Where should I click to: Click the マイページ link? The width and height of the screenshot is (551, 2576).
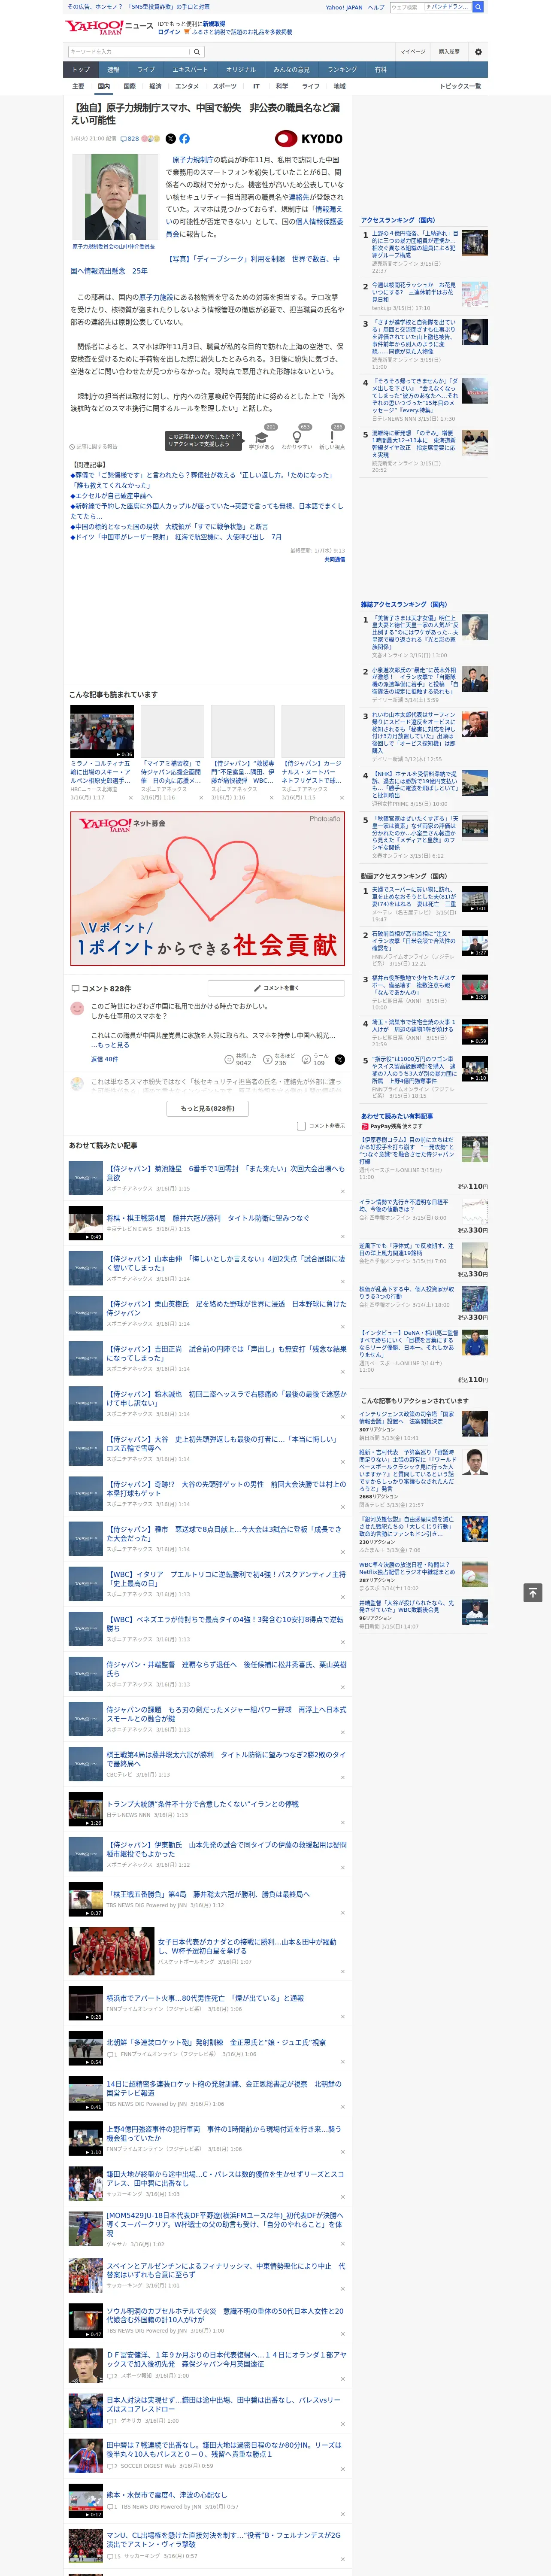coord(412,52)
